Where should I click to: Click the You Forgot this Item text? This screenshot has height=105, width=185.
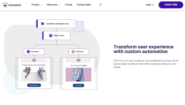[79, 65]
